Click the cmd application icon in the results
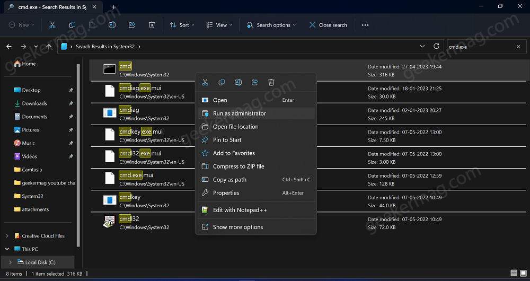 click(110, 69)
